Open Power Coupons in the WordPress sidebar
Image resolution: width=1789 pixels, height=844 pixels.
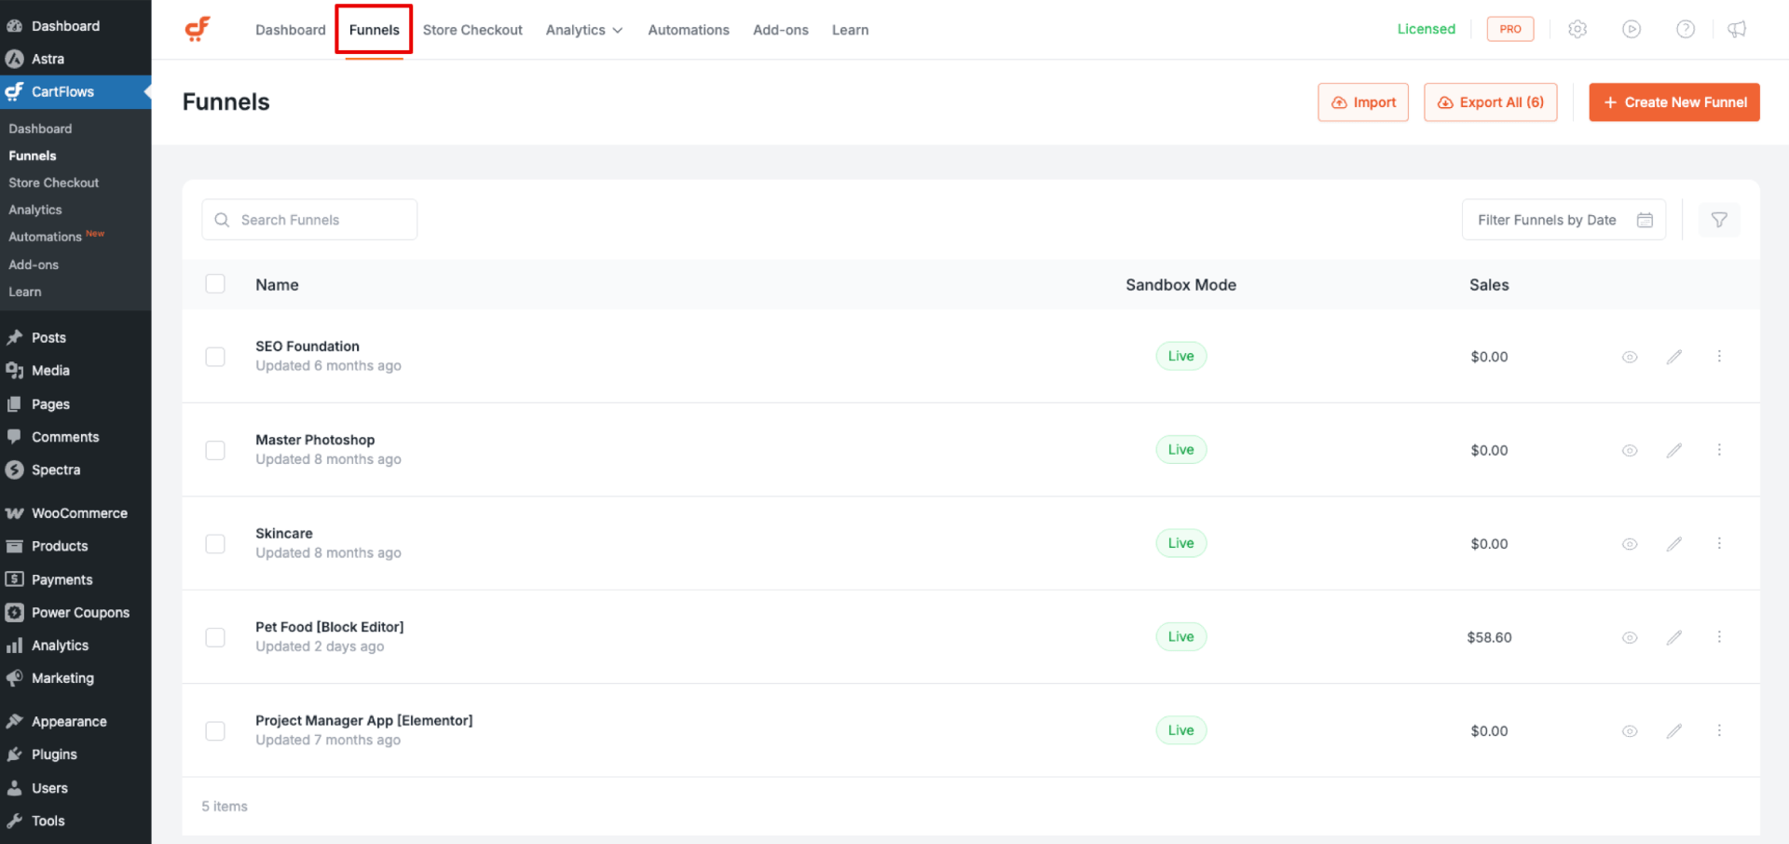point(75,612)
